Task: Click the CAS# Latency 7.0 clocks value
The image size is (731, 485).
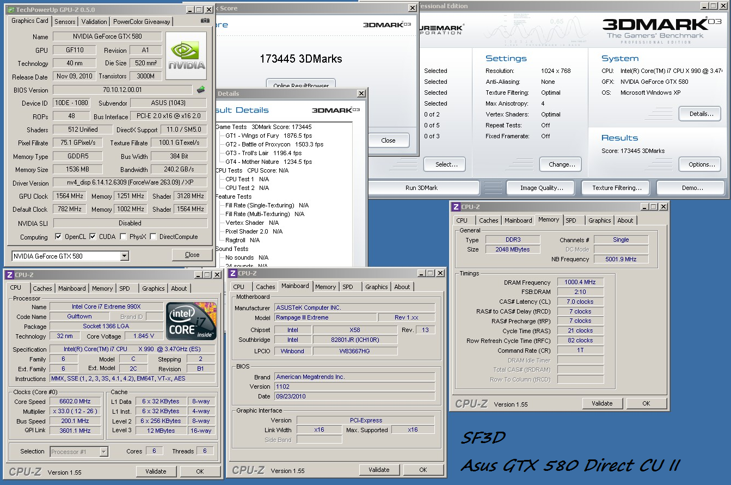Action: [x=580, y=302]
